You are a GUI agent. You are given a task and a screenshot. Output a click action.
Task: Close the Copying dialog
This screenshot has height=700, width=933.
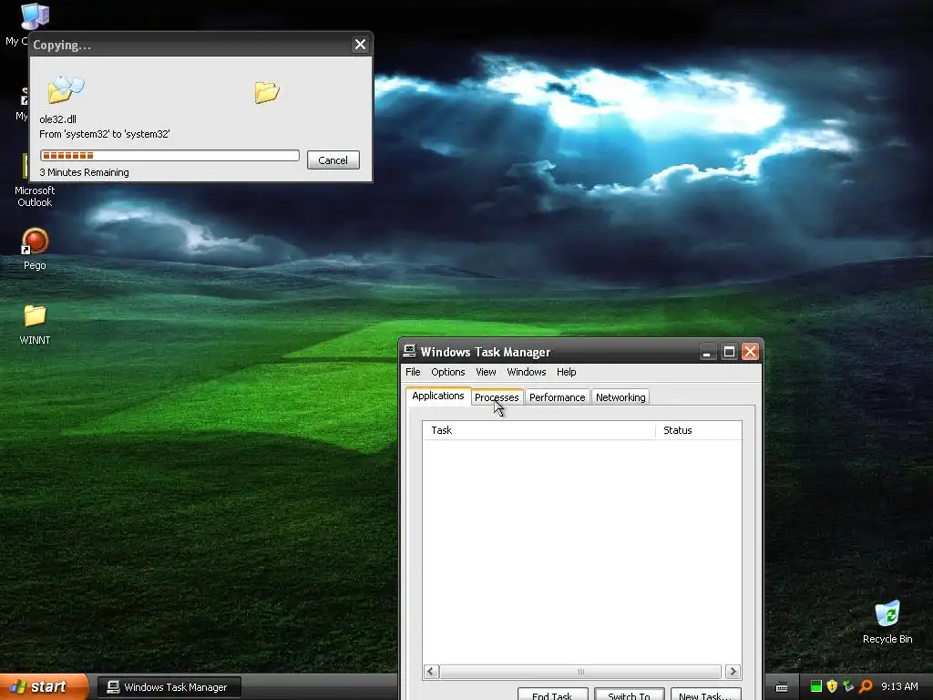[360, 45]
